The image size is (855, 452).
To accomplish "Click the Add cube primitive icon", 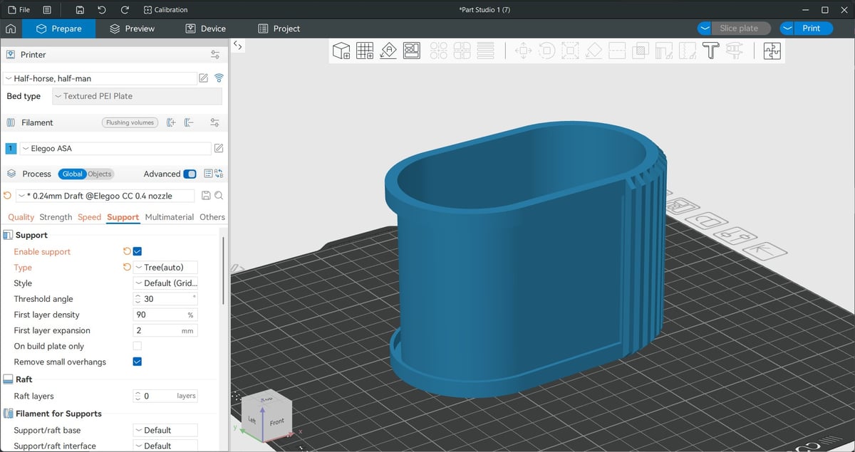I will tap(341, 51).
